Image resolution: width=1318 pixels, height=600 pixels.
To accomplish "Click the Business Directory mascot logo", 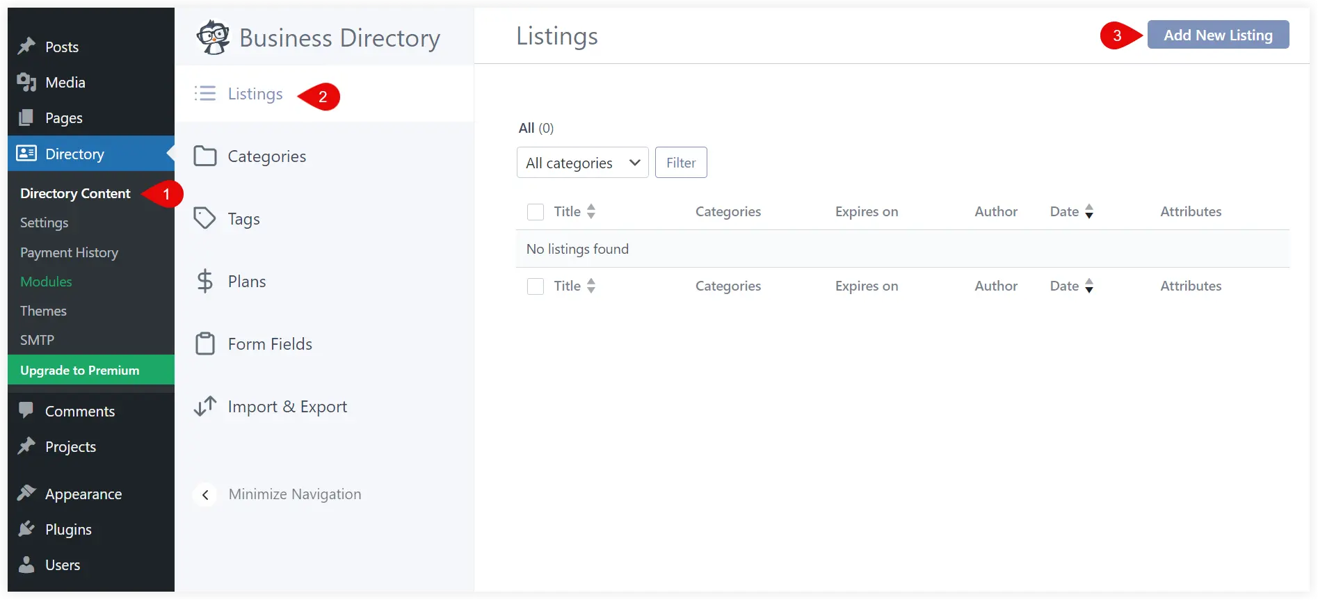I will point(214,37).
